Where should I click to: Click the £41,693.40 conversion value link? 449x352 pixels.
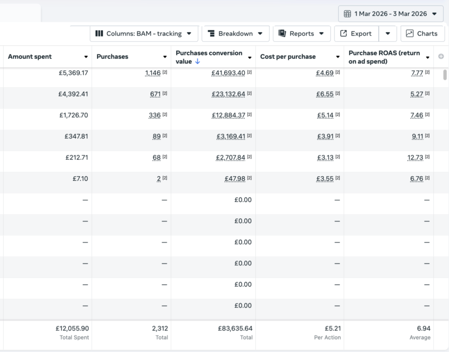click(x=228, y=73)
